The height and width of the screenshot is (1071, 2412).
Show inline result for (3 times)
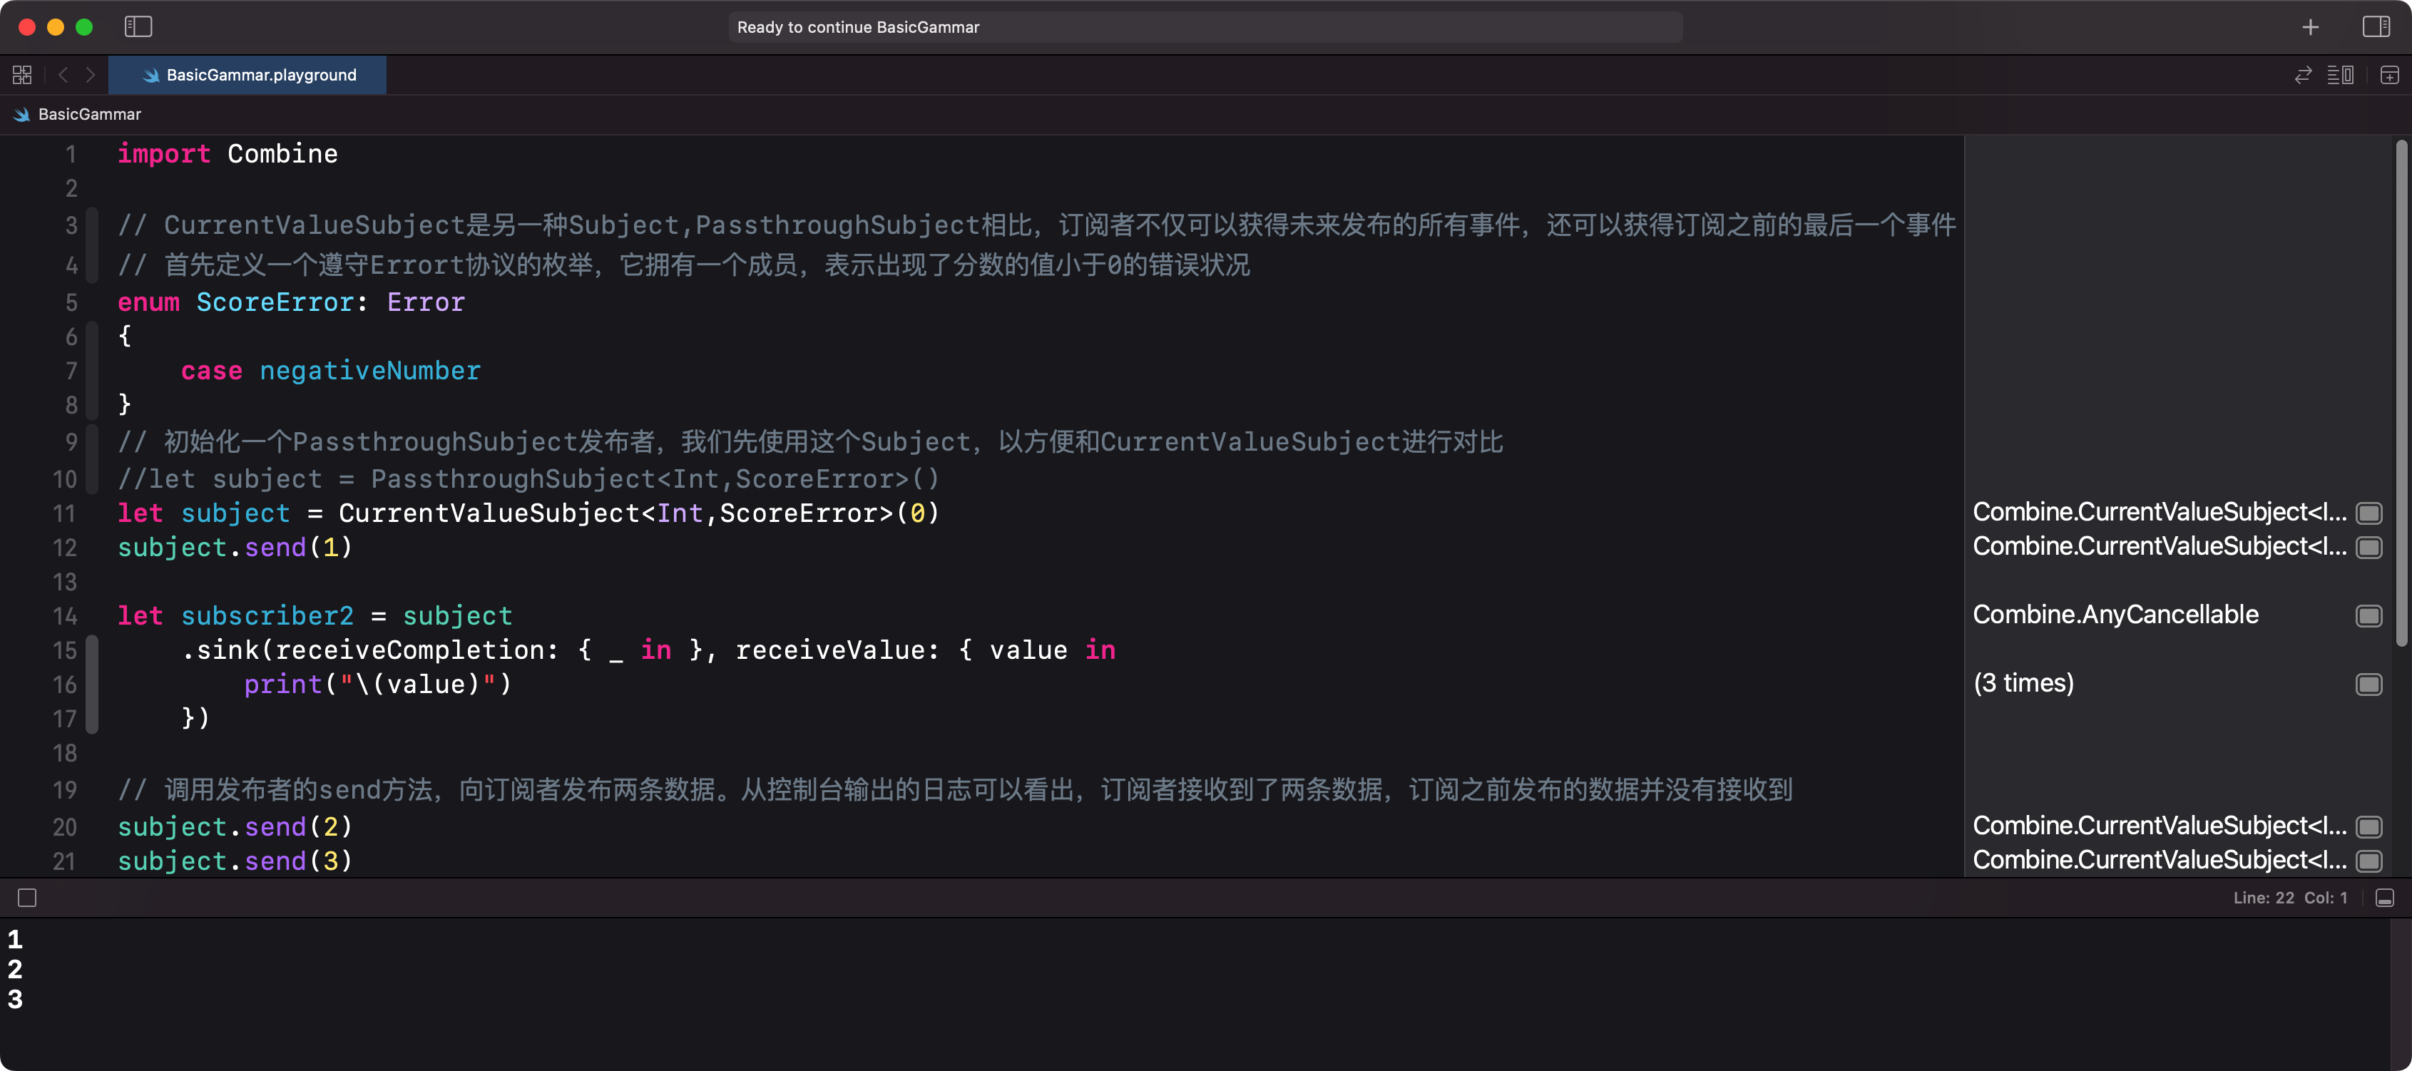2369,685
